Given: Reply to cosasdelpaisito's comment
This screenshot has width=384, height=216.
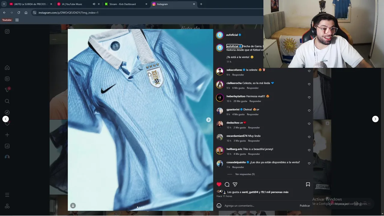Looking at the screenshot, I should [238, 167].
